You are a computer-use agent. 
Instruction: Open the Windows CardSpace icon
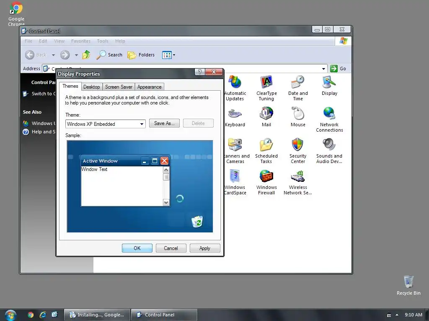coord(235,182)
